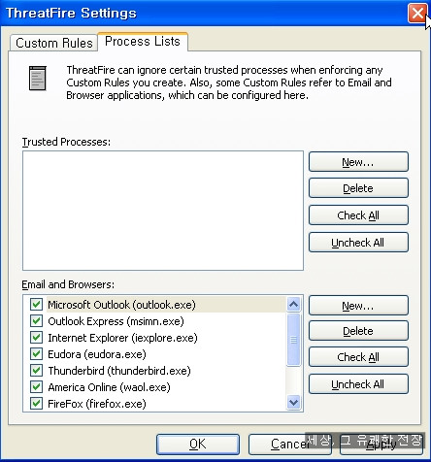Select Internet Explorer (iexplore.exe) entry
The image size is (431, 462).
[122, 338]
